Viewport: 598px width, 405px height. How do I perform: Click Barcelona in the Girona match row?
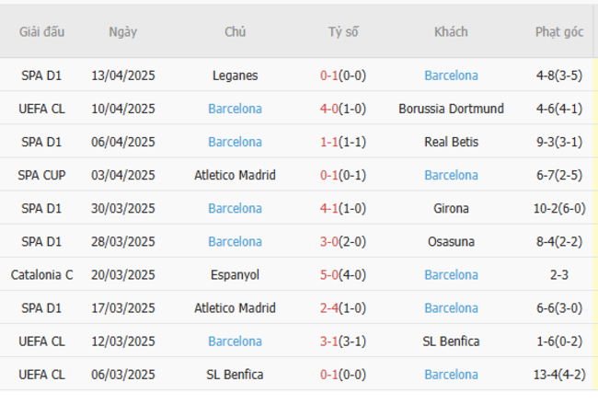(235, 208)
